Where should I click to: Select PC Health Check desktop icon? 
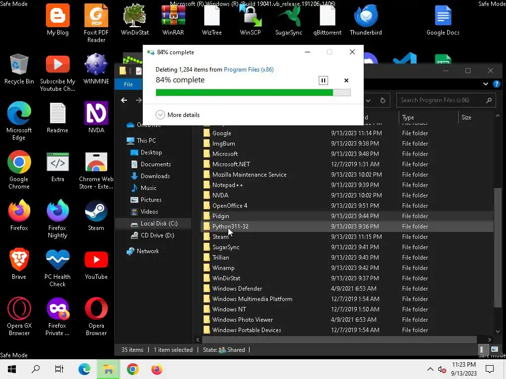pos(57,268)
